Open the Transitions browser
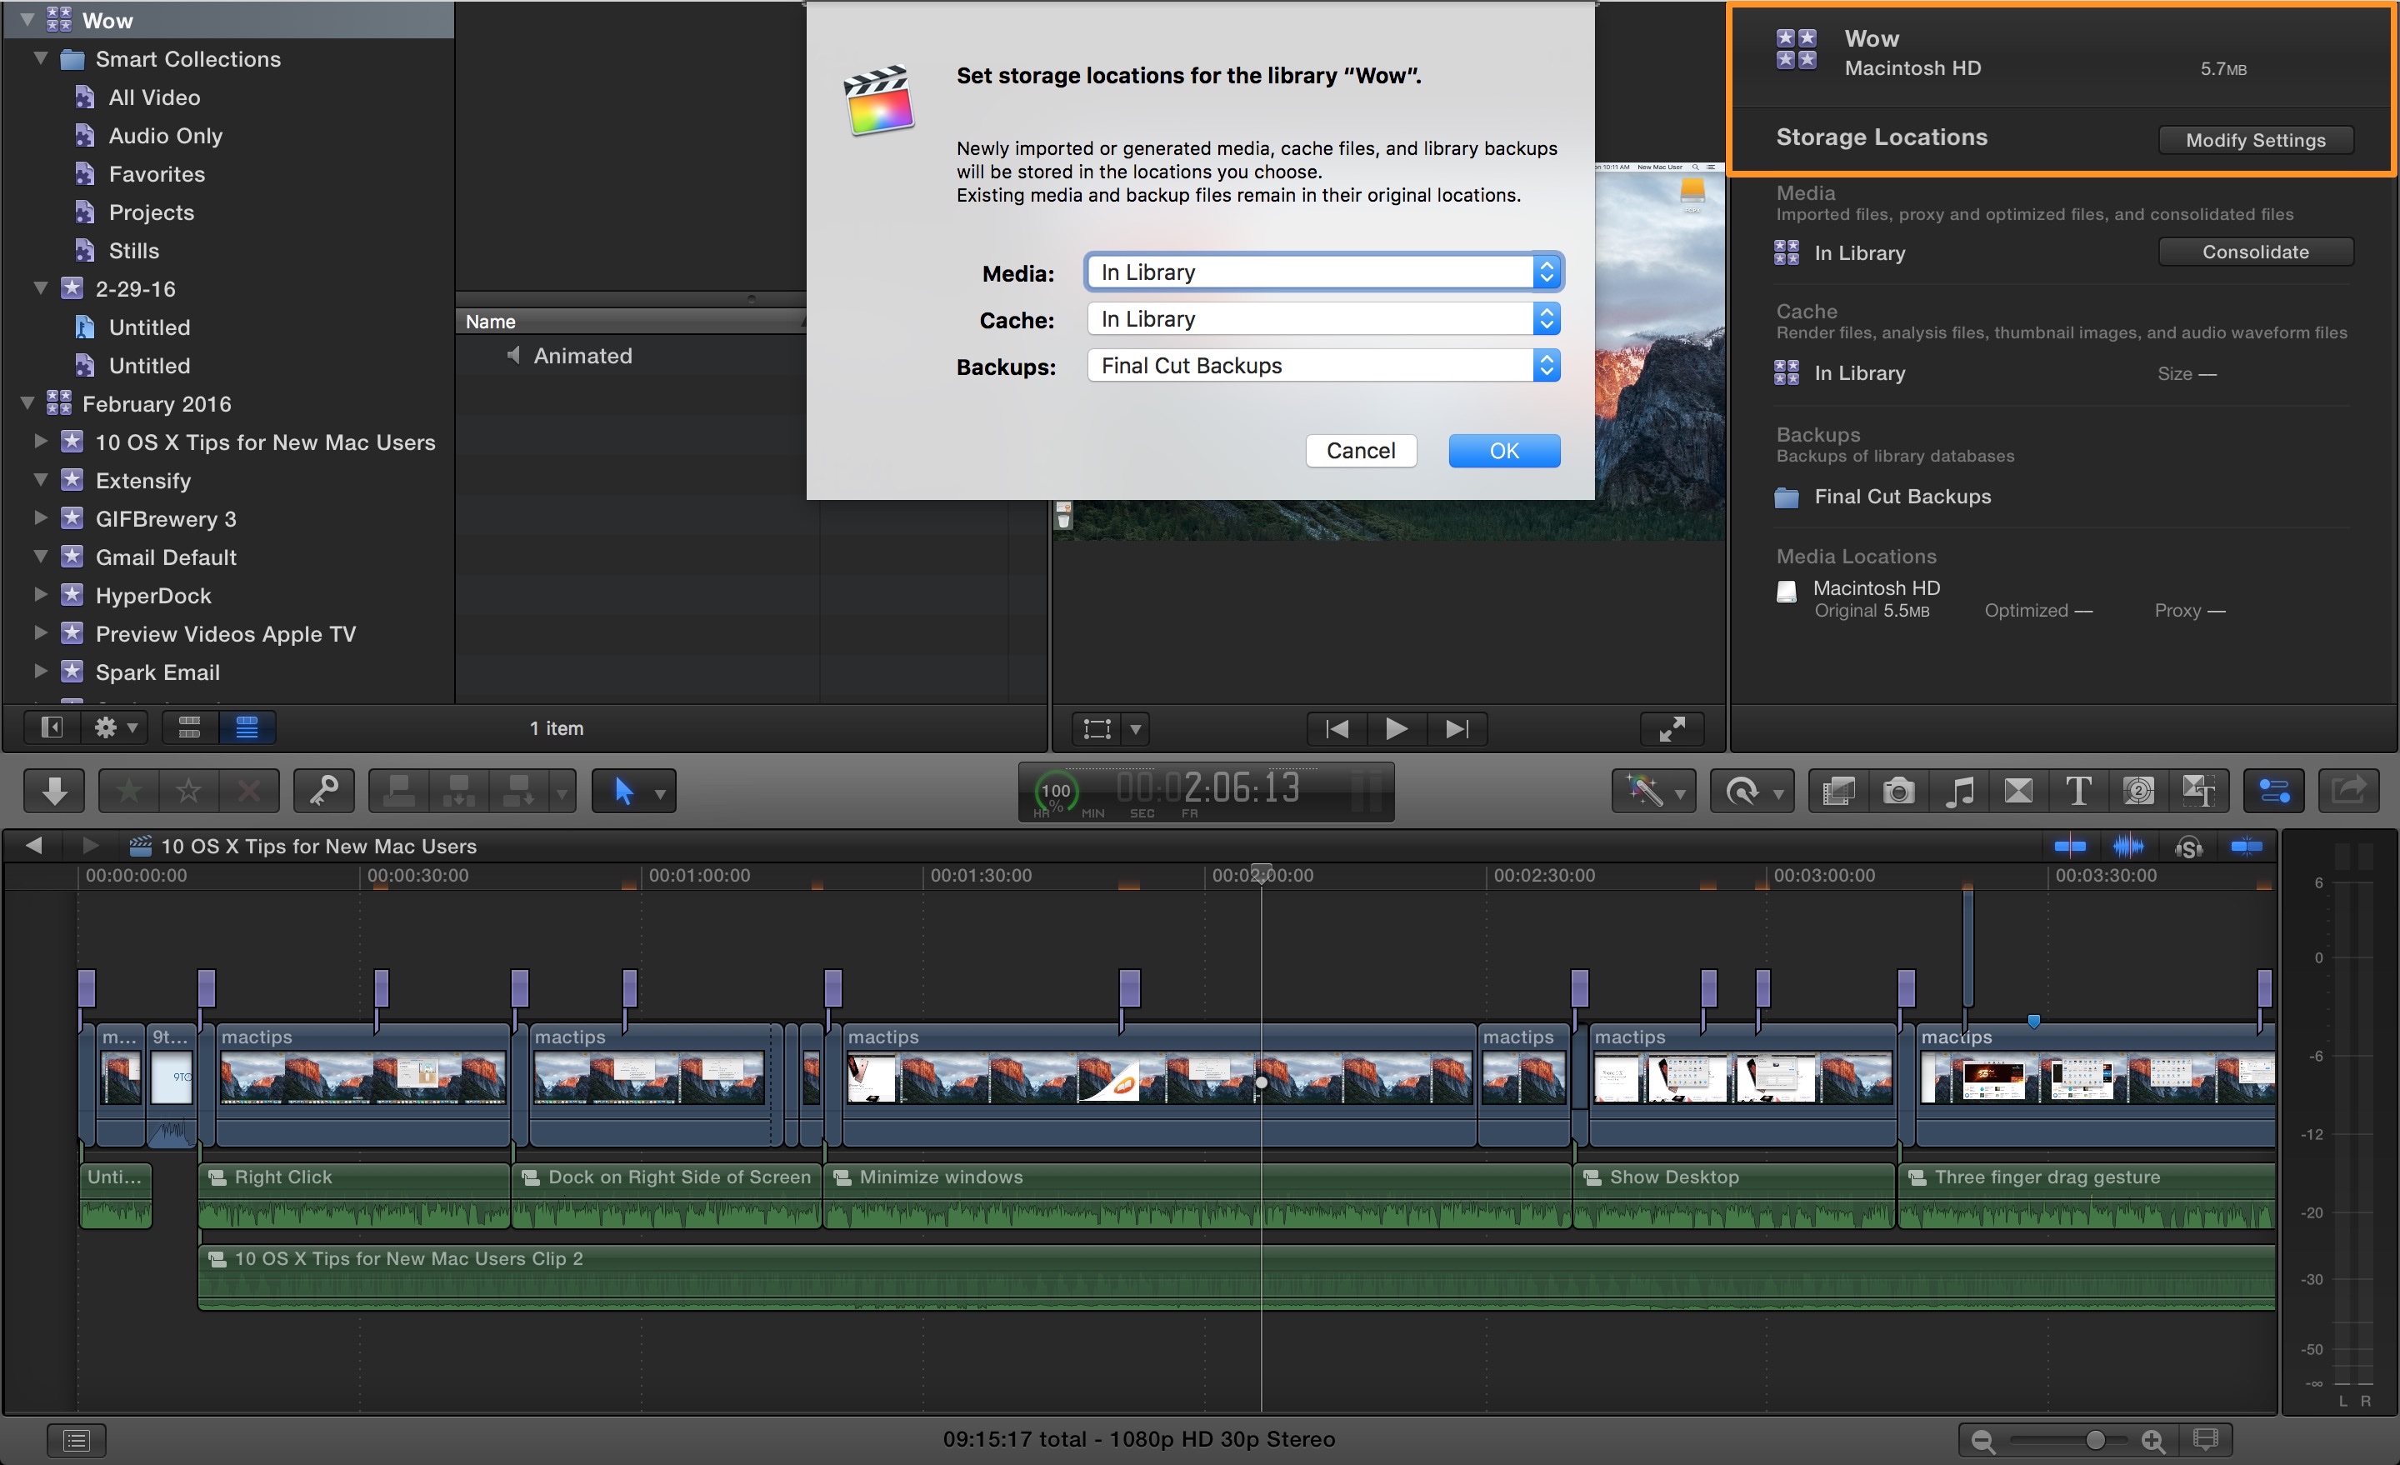Image resolution: width=2400 pixels, height=1465 pixels. pos(2018,790)
